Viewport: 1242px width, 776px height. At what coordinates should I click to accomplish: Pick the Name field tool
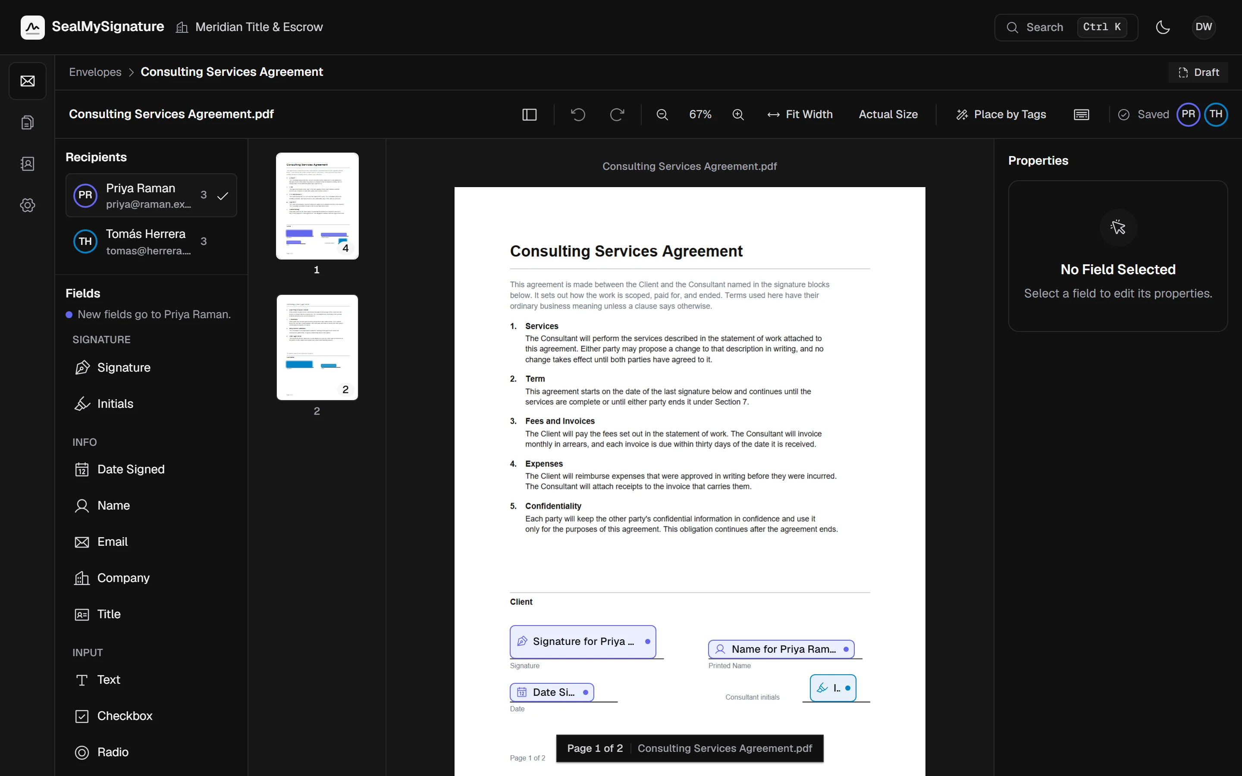tap(151, 506)
